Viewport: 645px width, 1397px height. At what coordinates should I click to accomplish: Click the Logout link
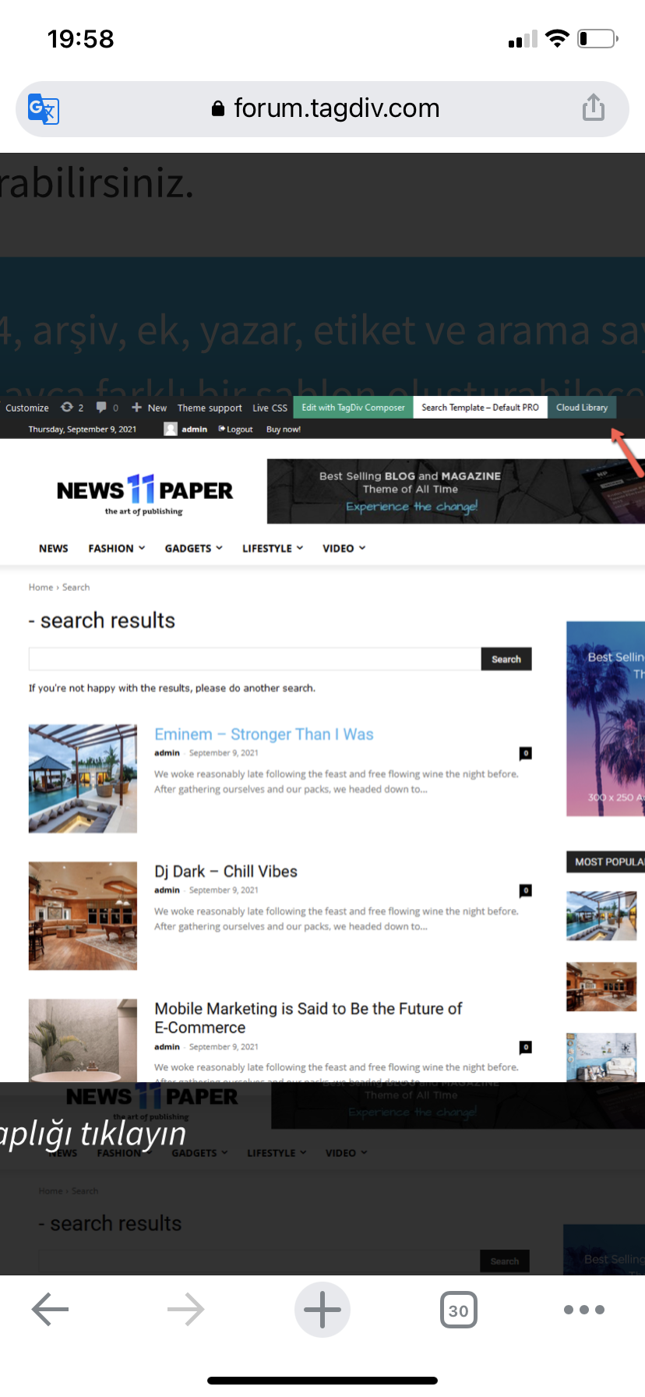[x=236, y=430]
